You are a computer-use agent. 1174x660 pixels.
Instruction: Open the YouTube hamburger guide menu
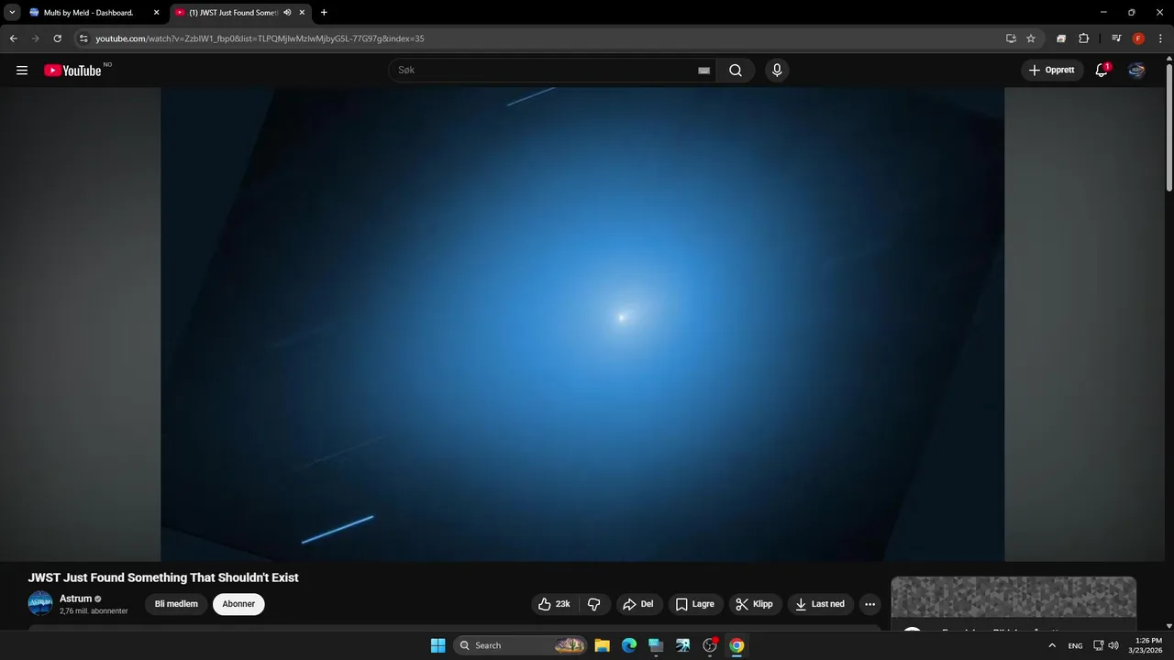point(22,71)
